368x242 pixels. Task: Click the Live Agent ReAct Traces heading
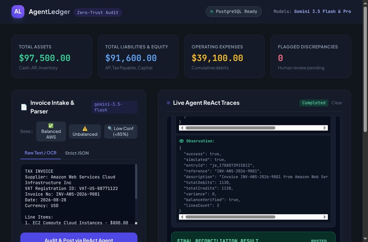pos(206,103)
